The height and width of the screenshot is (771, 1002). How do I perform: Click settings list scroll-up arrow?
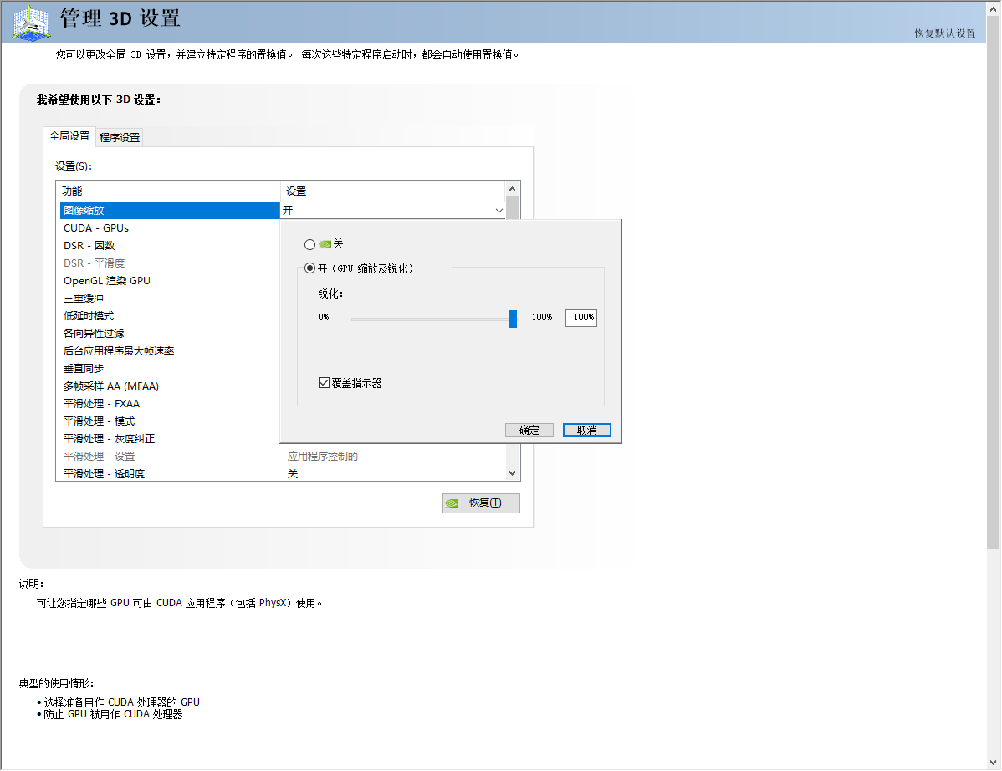coord(513,189)
